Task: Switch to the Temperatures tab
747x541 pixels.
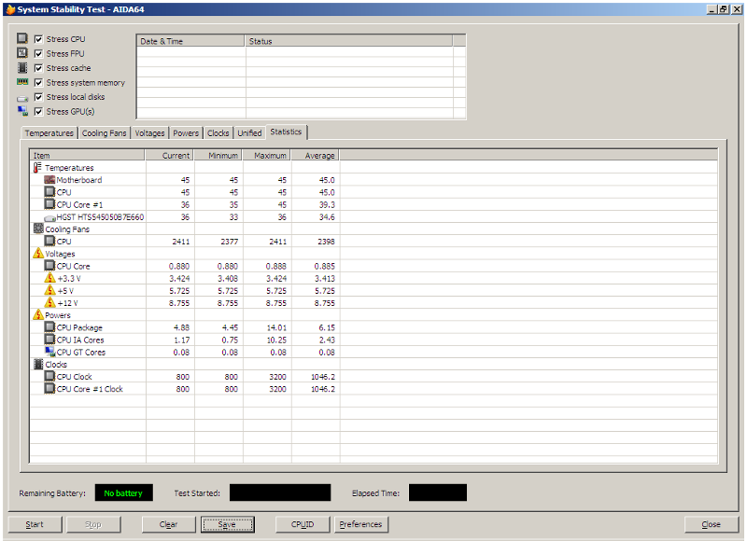Action: pos(49,133)
